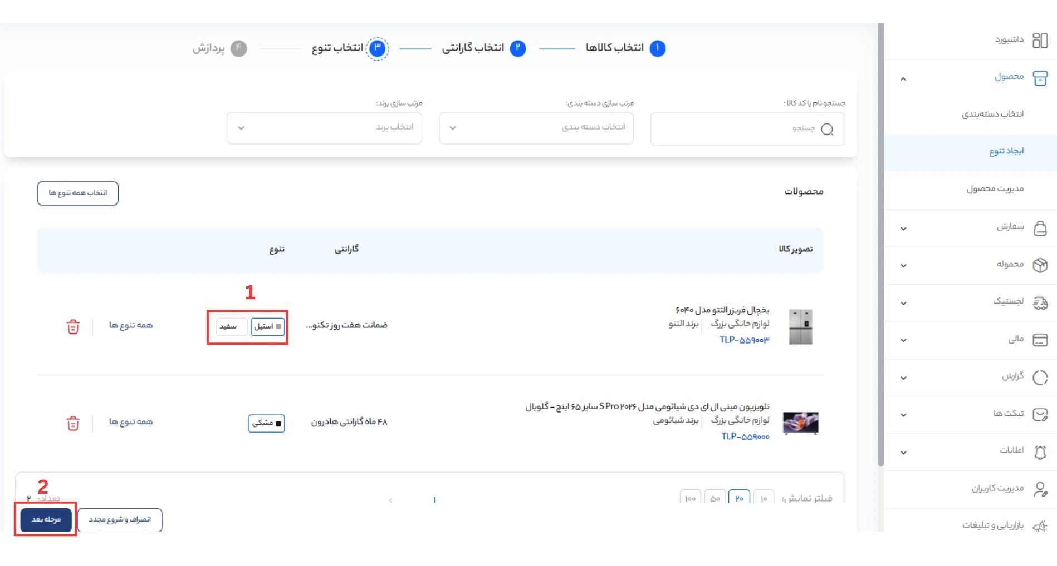Click the pagination arrow beside page 1
This screenshot has width=1057, height=566.
(391, 500)
